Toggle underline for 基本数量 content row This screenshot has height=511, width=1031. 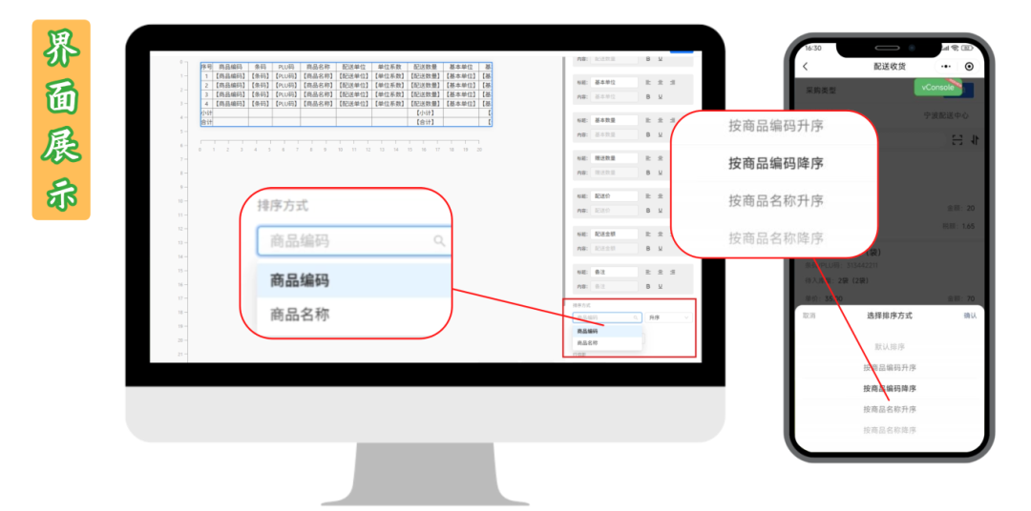coord(661,134)
